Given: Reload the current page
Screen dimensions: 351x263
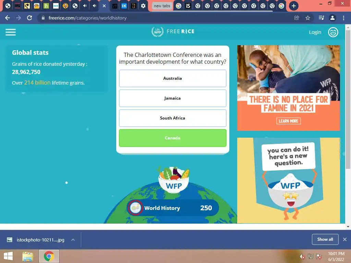Looking at the screenshot, I should [x=29, y=18].
